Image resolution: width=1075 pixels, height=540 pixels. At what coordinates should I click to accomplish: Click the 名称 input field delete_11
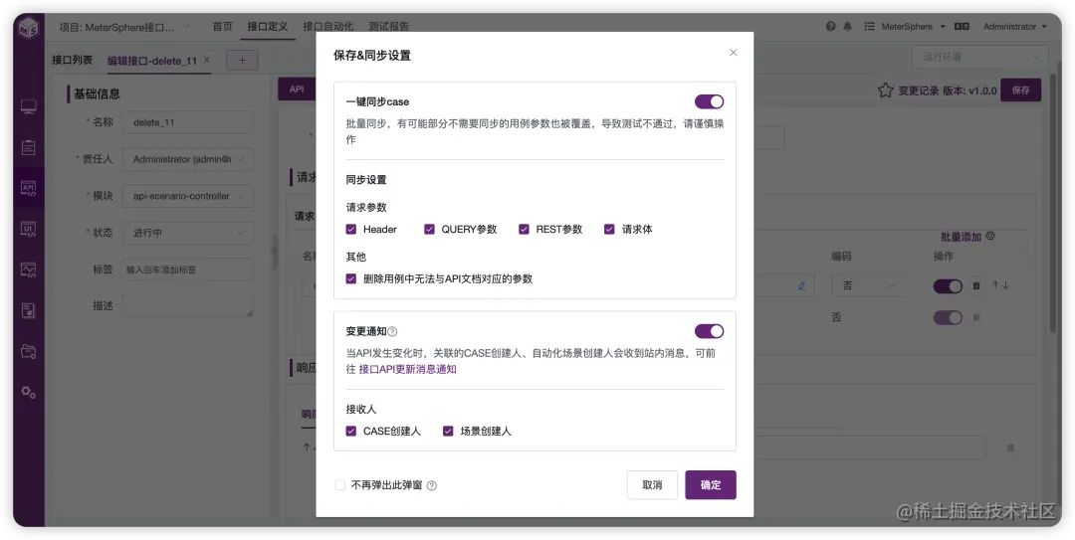pos(188,122)
